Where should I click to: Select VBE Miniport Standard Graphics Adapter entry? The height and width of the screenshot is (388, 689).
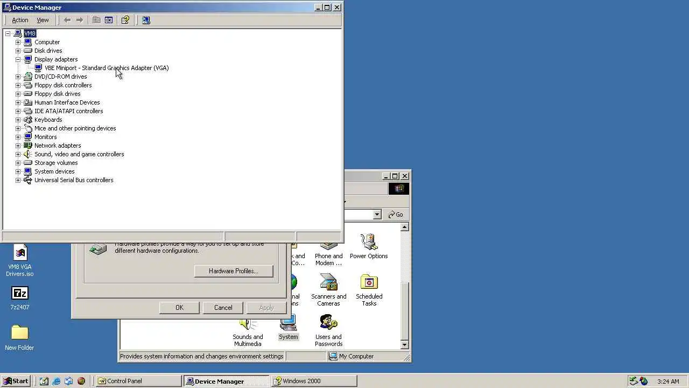107,68
